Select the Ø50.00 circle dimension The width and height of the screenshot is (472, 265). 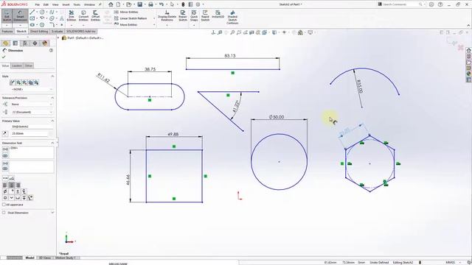[x=277, y=117]
